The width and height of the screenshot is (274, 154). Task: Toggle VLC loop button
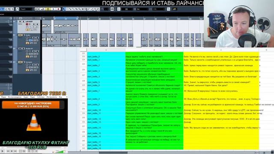pyautogui.click(x=33, y=151)
